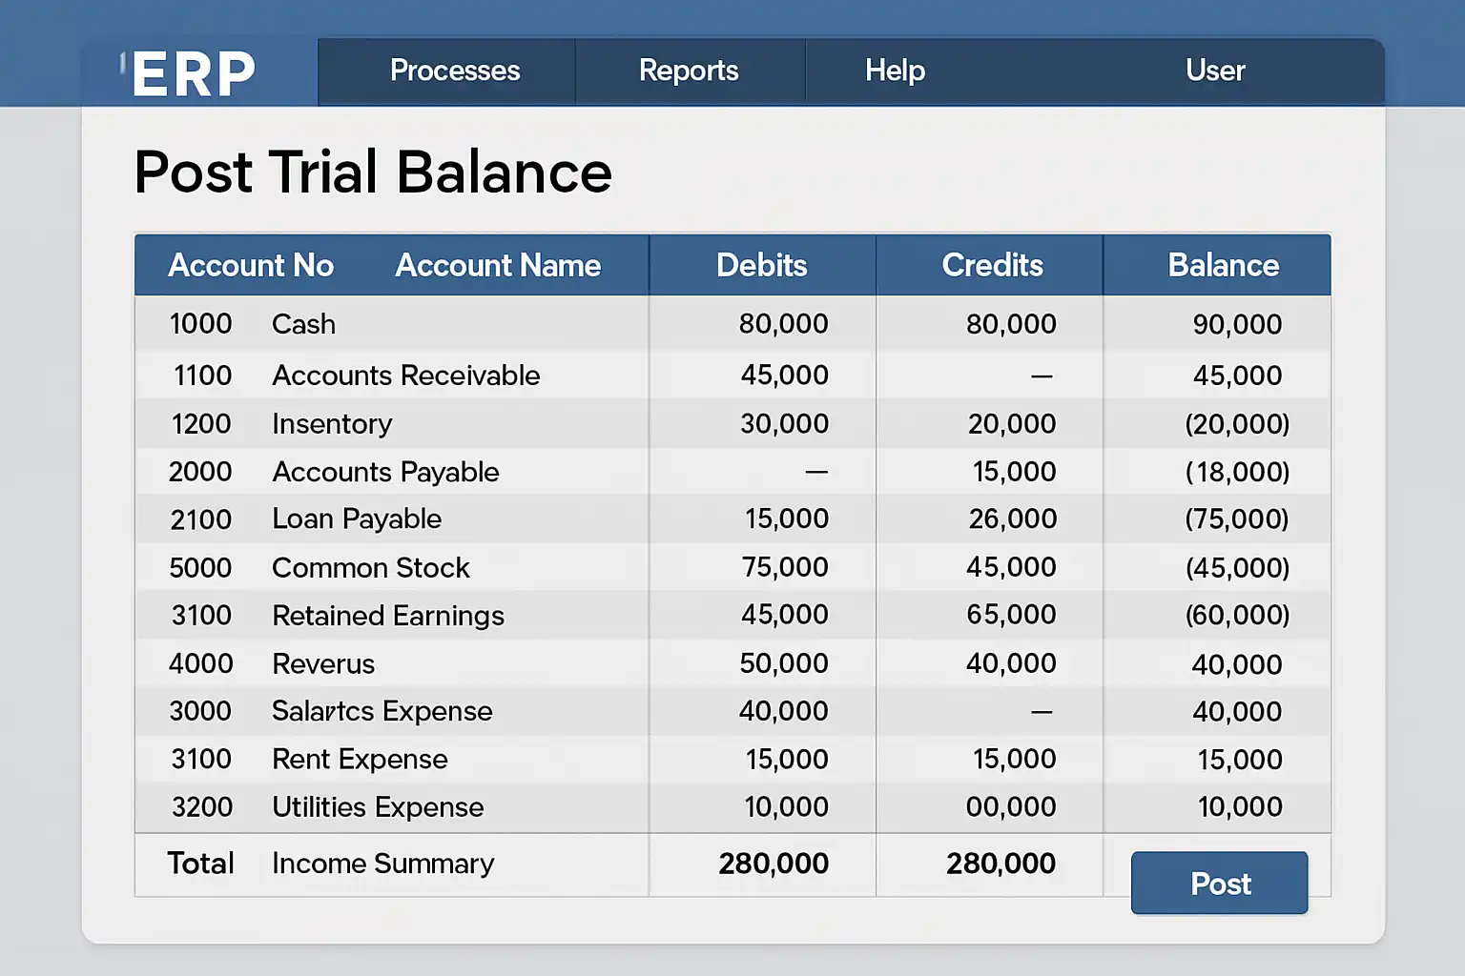Sort by the Credits column header
This screenshot has height=976, width=1465.
pos(992,265)
